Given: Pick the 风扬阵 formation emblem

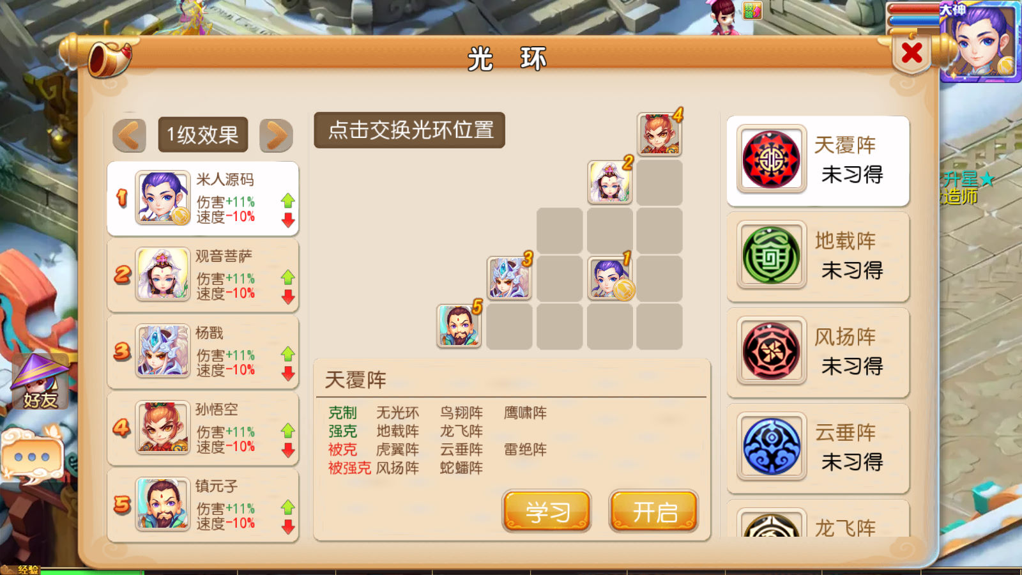Looking at the screenshot, I should click(x=771, y=351).
